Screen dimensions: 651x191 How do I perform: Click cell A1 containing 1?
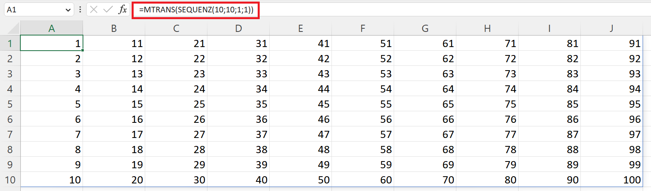51,43
